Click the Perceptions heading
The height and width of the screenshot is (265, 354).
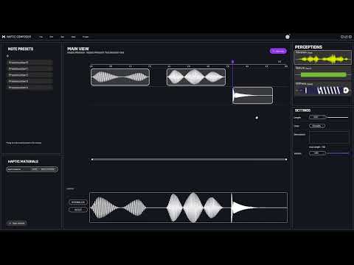pos(308,47)
